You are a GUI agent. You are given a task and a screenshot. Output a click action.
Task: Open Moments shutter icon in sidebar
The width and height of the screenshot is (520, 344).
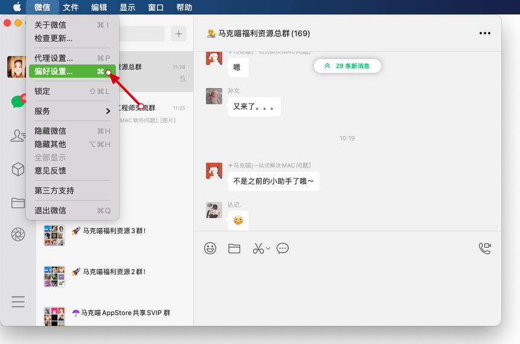18,234
